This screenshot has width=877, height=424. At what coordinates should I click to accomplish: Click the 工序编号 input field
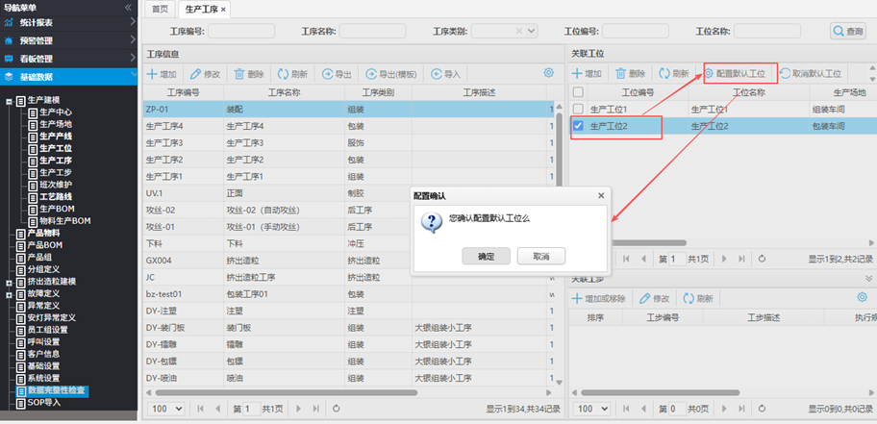[x=241, y=32]
